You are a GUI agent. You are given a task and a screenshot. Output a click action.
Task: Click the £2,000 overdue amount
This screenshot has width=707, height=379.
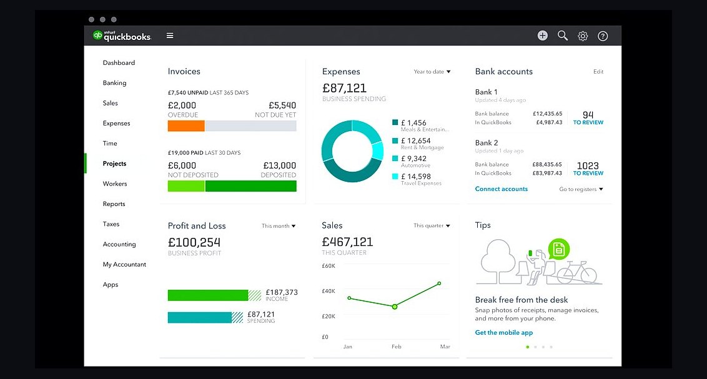[182, 106]
